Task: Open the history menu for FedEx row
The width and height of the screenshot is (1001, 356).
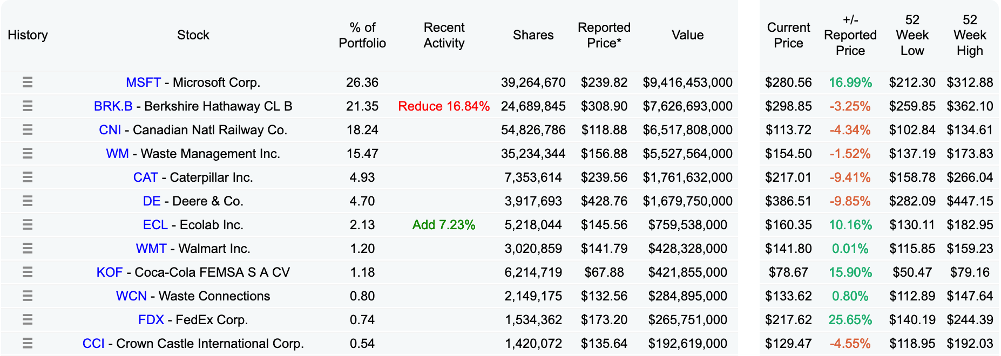Action: 28,319
